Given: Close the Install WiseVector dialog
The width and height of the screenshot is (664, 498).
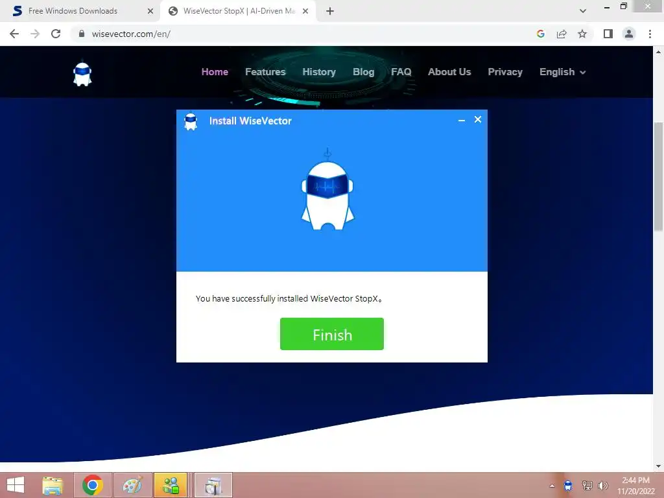Looking at the screenshot, I should (478, 119).
